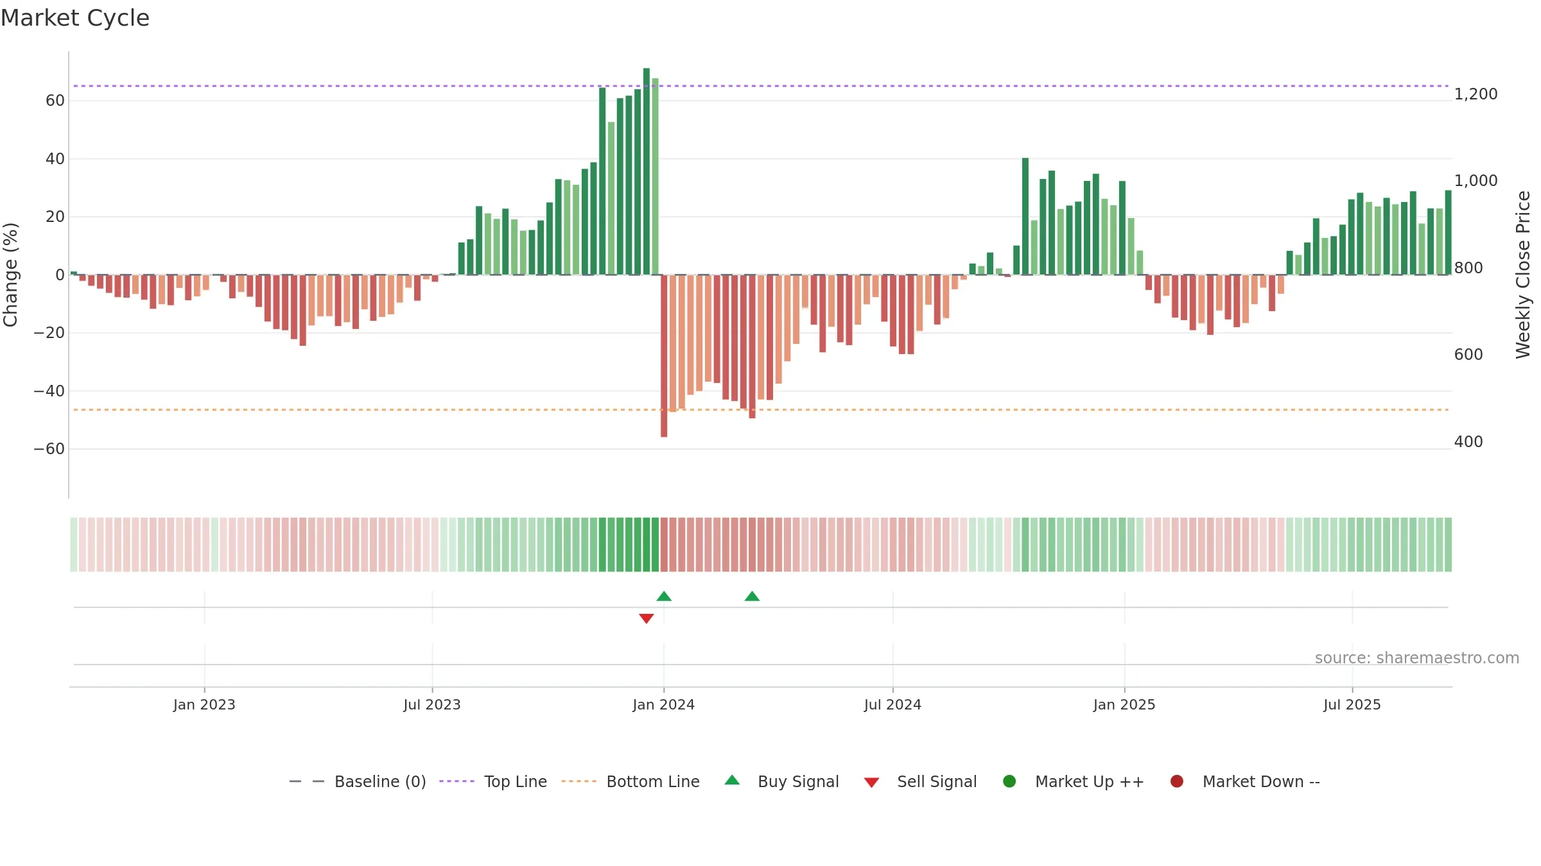Click the red Sell Signal triangle icon in legend
Viewport: 1541px width, 866px height.
pyautogui.click(x=871, y=783)
